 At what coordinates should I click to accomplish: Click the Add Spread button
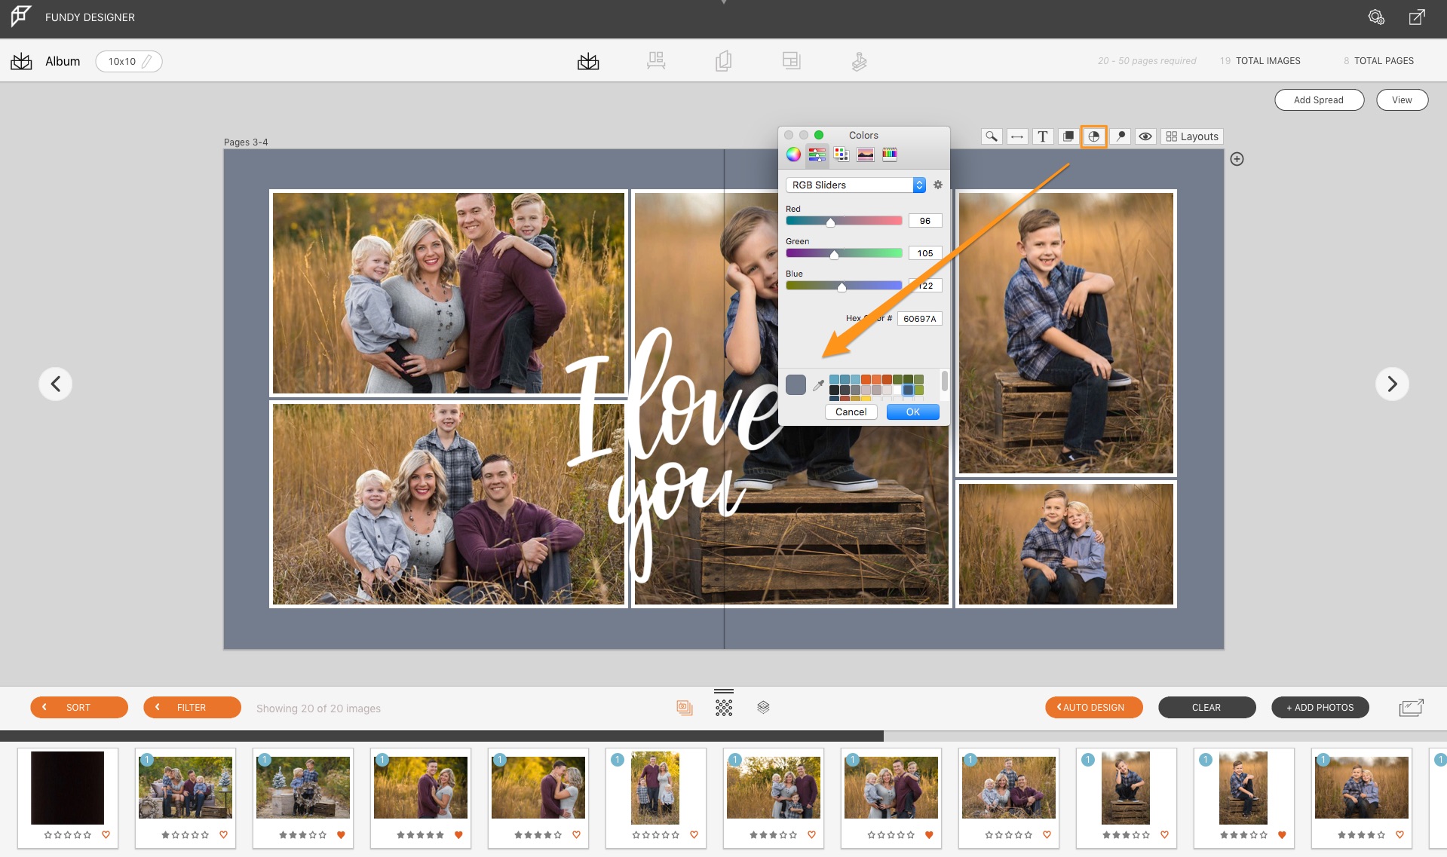tap(1319, 99)
